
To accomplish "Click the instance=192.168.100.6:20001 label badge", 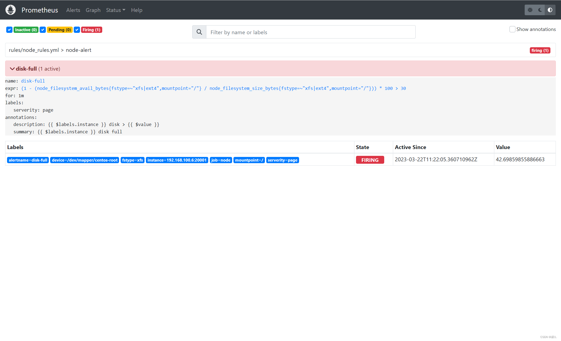I will click(177, 160).
